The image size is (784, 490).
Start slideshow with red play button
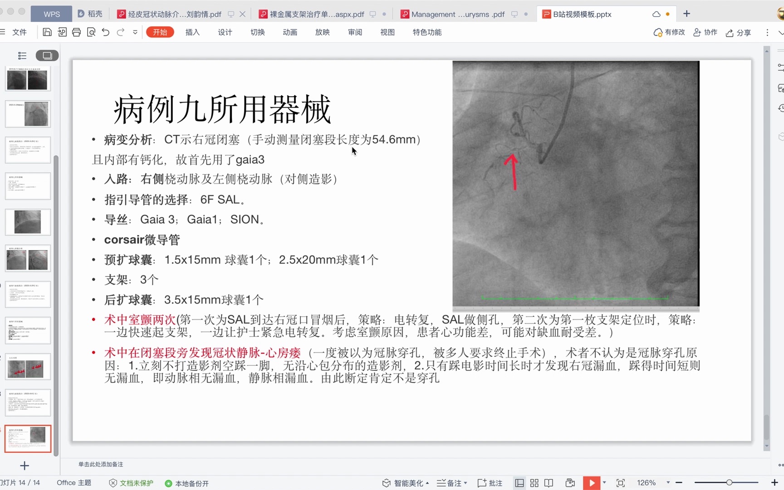coord(592,483)
